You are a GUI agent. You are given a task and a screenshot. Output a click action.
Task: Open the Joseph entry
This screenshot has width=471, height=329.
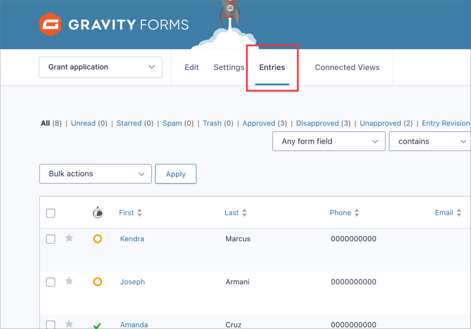click(x=132, y=282)
